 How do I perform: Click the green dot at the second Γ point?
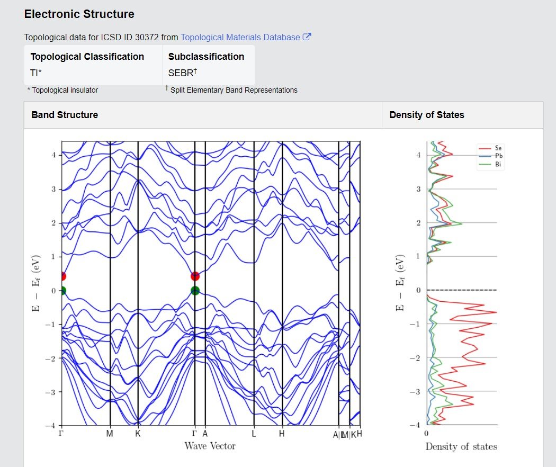point(195,291)
